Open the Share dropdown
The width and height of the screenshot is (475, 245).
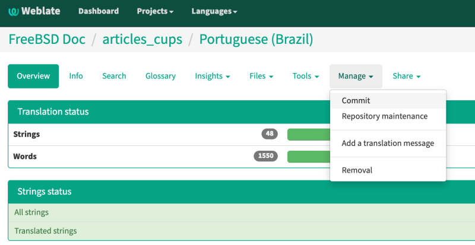click(407, 76)
